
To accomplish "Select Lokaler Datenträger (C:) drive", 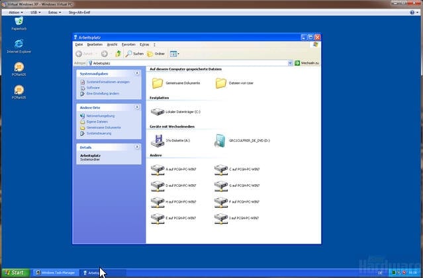I will [175, 112].
